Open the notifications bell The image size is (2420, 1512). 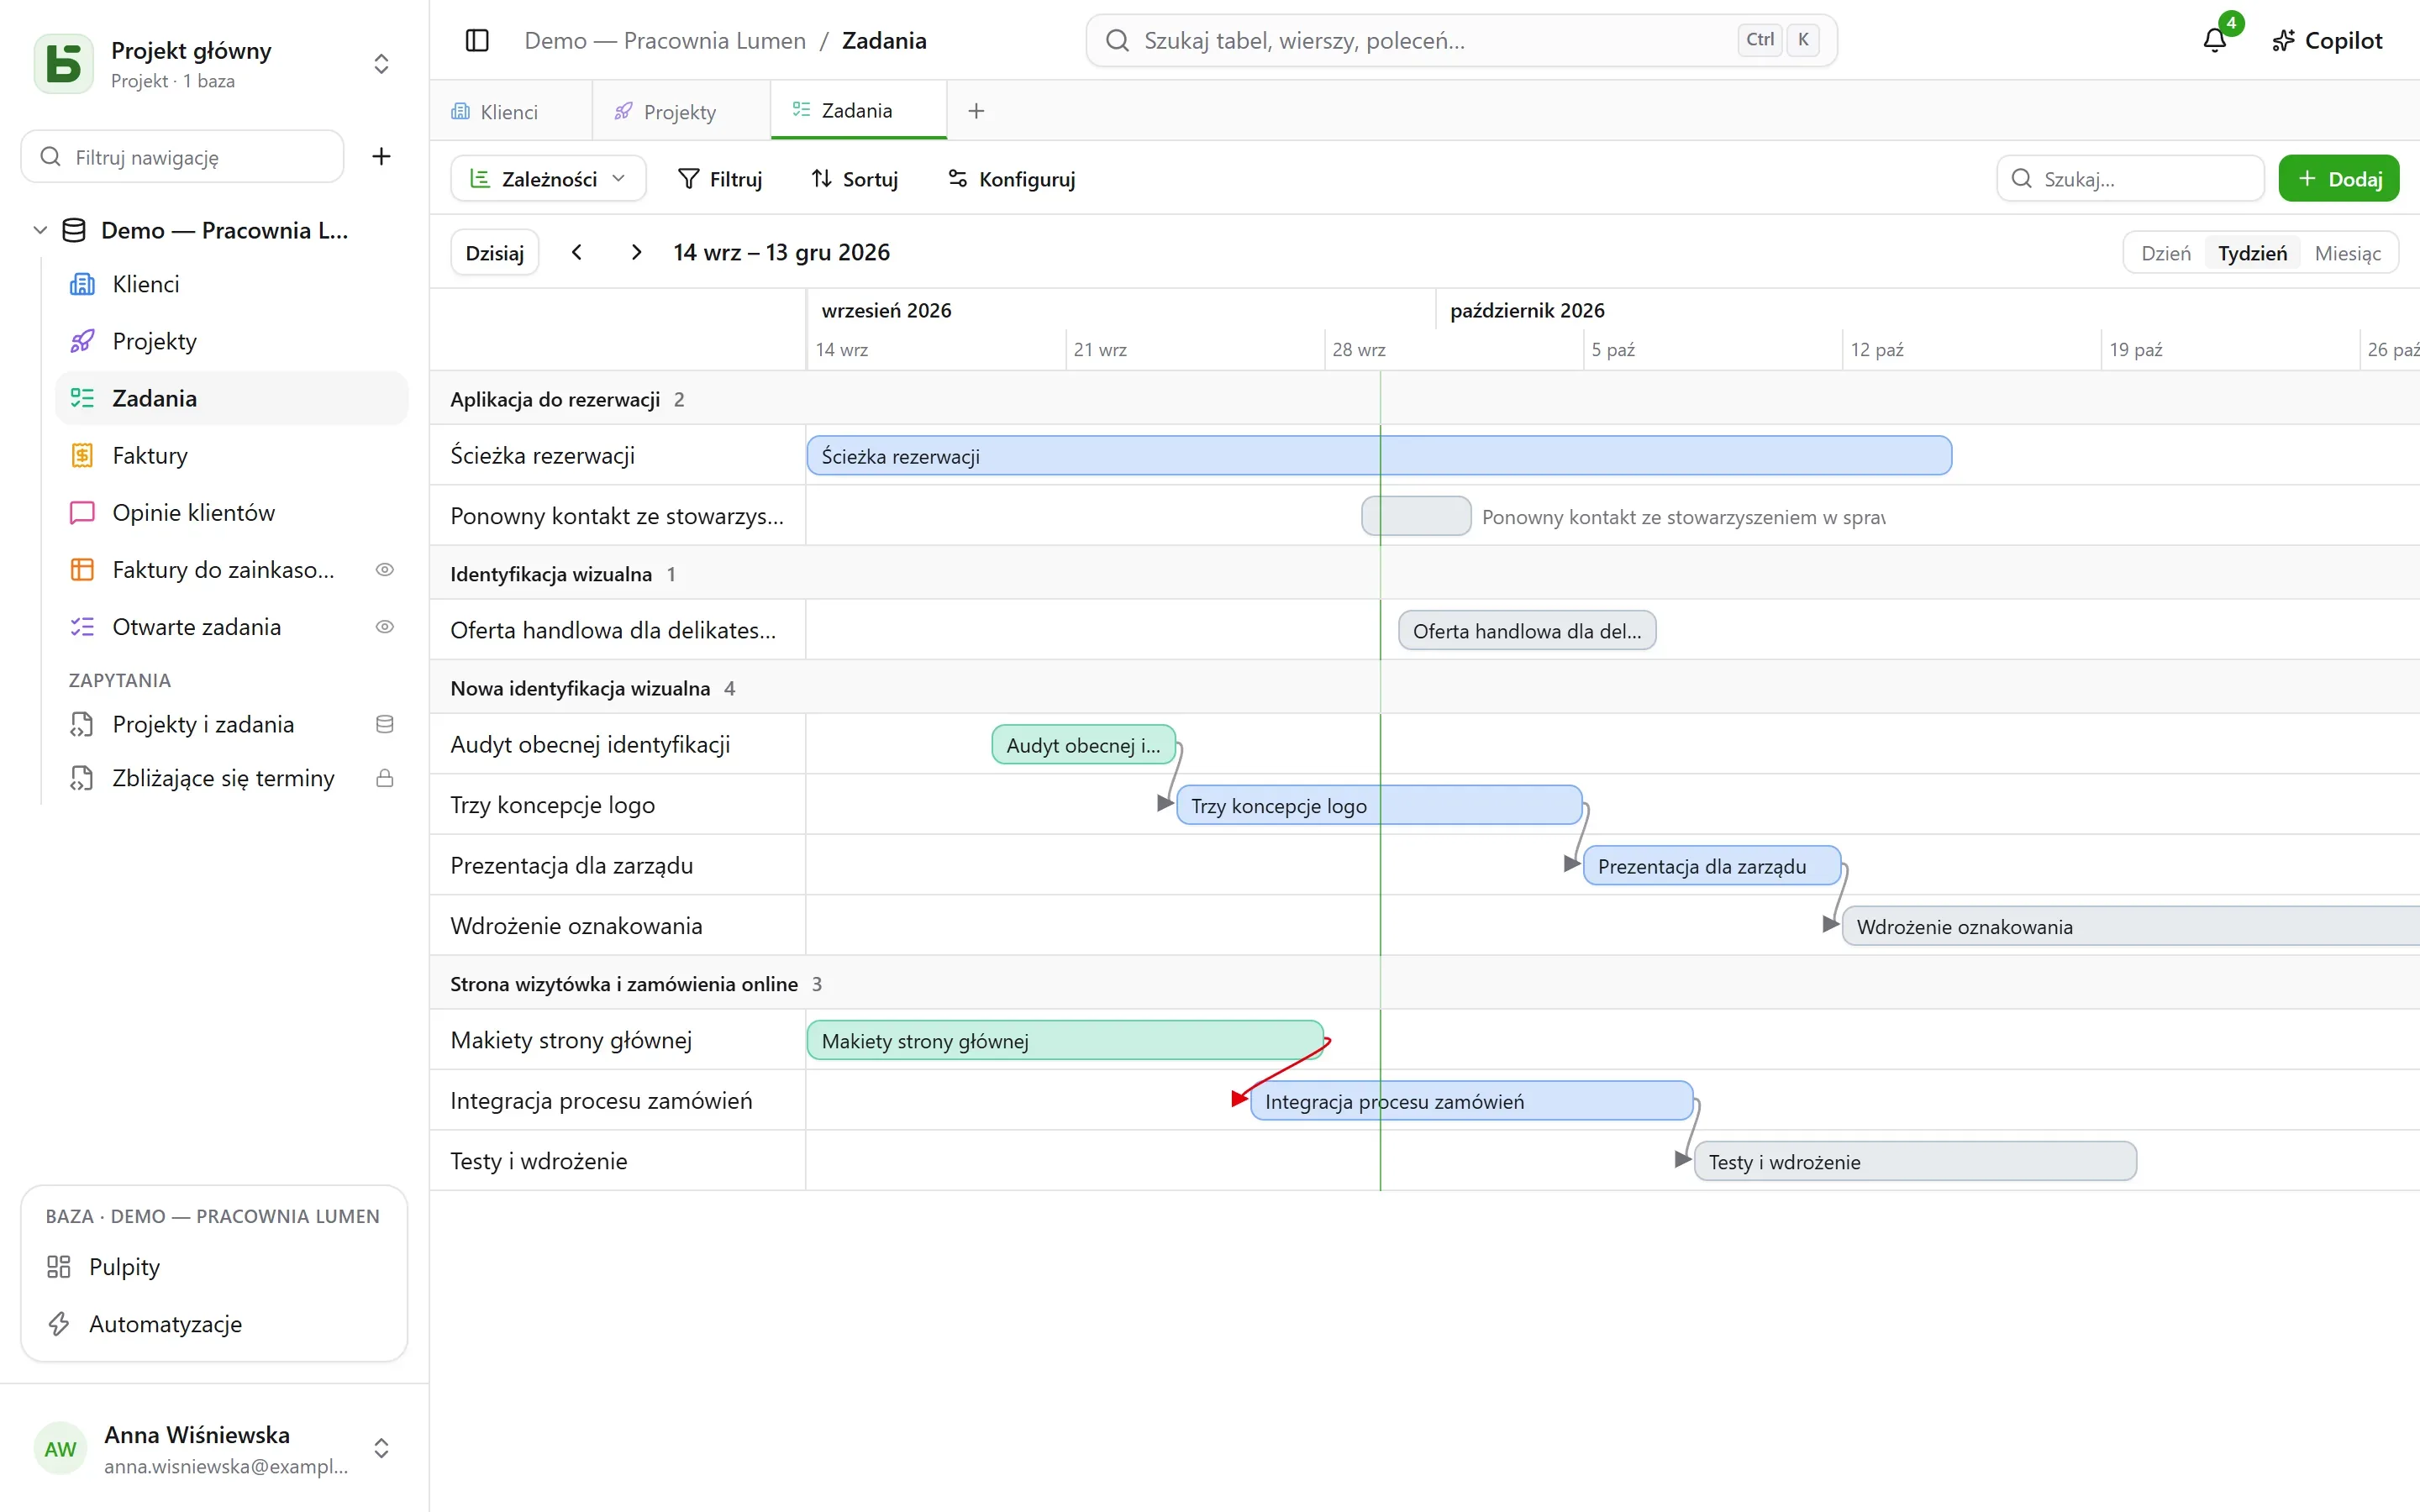[2215, 40]
